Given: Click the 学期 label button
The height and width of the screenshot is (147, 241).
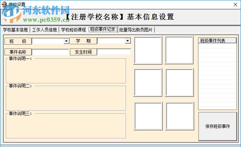Looking at the screenshot, I should click(x=83, y=41).
